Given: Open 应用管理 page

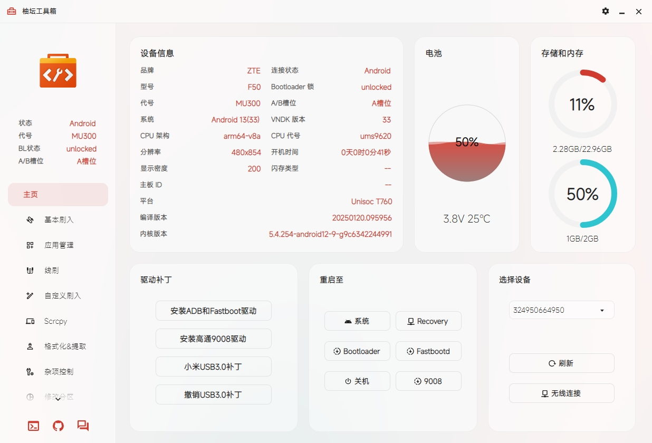Looking at the screenshot, I should click(x=58, y=245).
